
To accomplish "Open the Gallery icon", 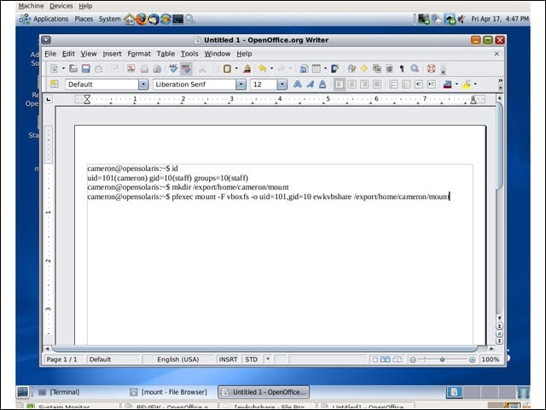I will [x=377, y=68].
